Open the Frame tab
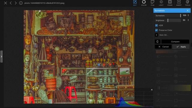Viewport: 192px width, 108px height. (170, 3)
